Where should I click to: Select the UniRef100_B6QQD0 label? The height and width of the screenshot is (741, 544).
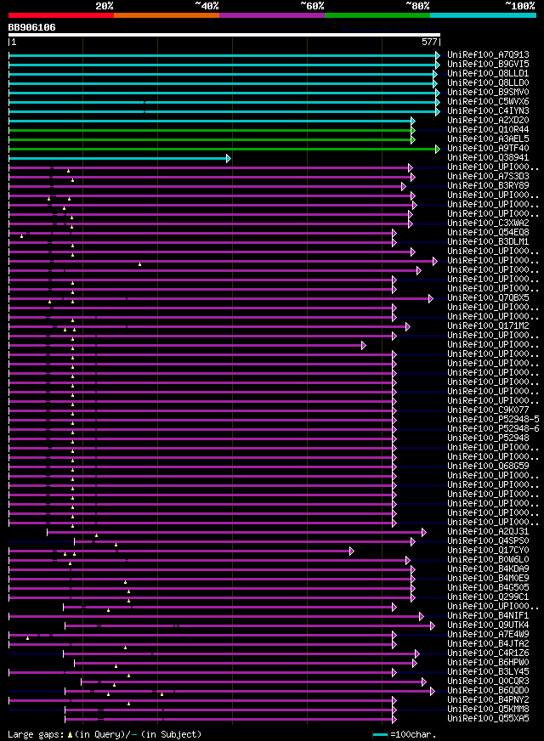pos(488,690)
